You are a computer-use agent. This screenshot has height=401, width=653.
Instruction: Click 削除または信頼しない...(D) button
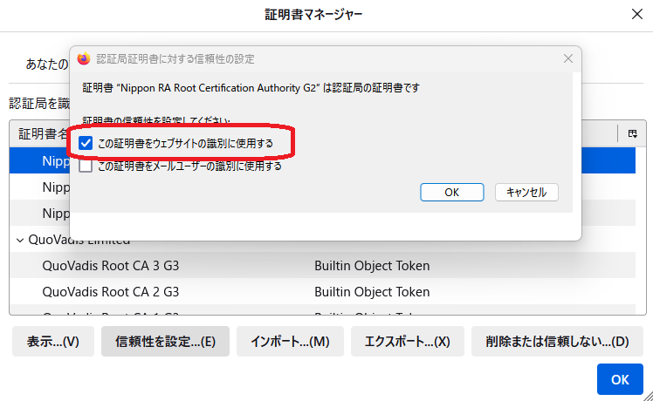tap(550, 342)
